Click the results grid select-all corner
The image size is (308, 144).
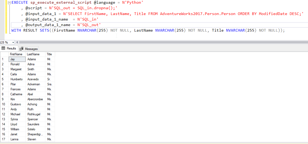[4, 54]
